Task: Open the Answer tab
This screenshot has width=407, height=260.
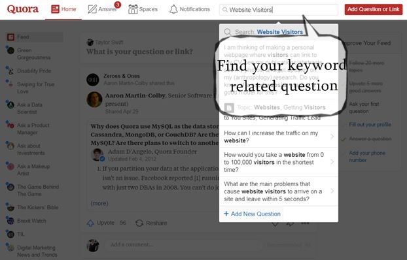Action: coord(103,9)
